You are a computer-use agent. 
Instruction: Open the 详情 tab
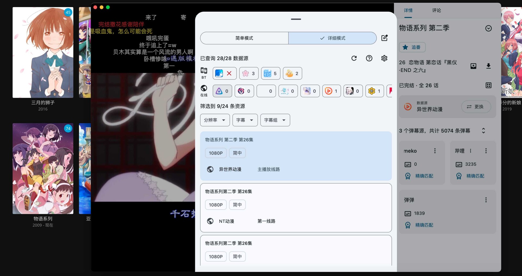click(408, 11)
